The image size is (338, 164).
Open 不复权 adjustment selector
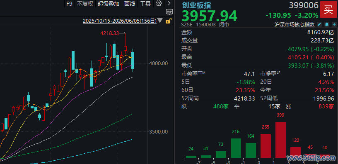click(x=85, y=4)
